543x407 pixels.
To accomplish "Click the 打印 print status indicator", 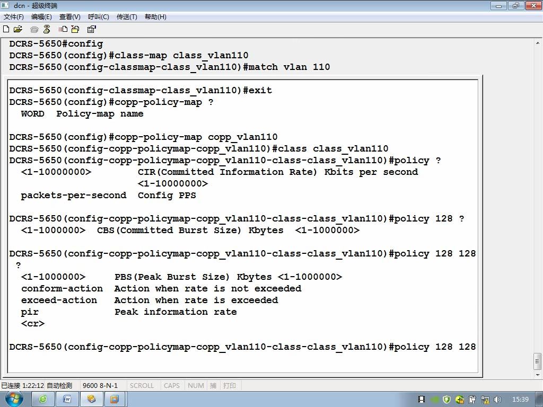I will pyautogui.click(x=229, y=386).
